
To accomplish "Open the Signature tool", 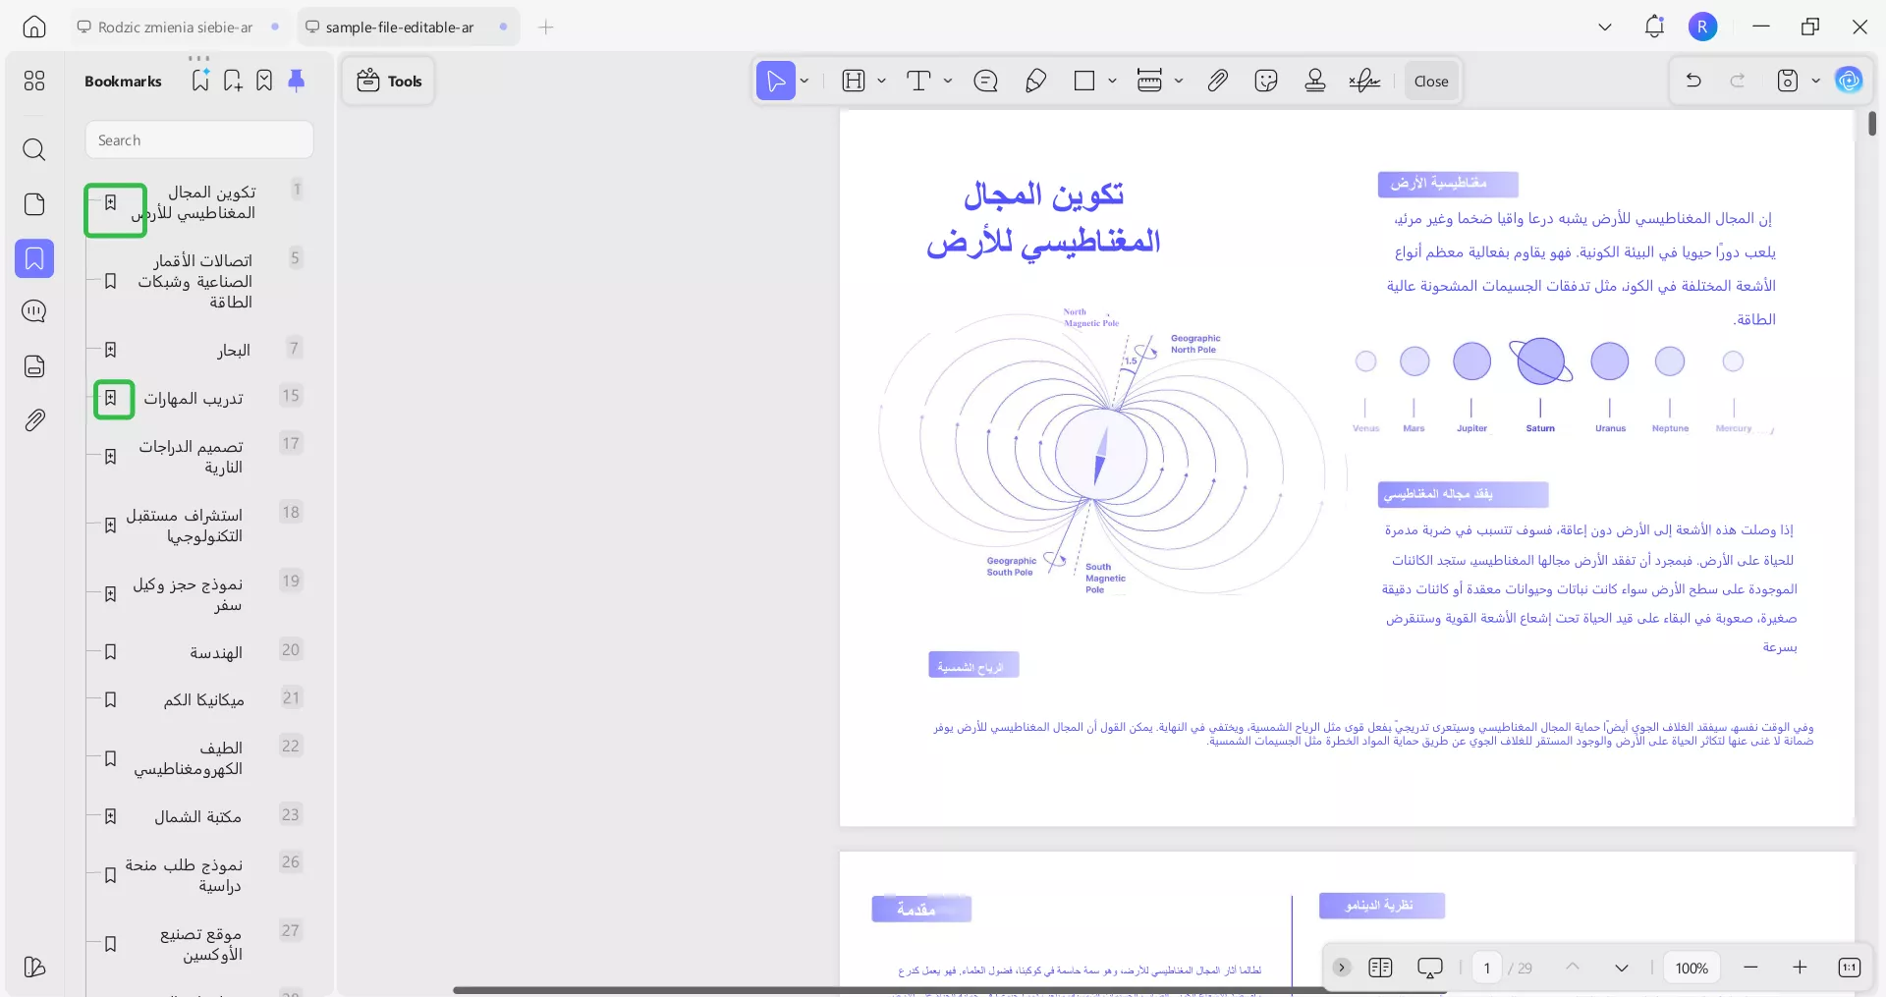I will pyautogui.click(x=1363, y=81).
